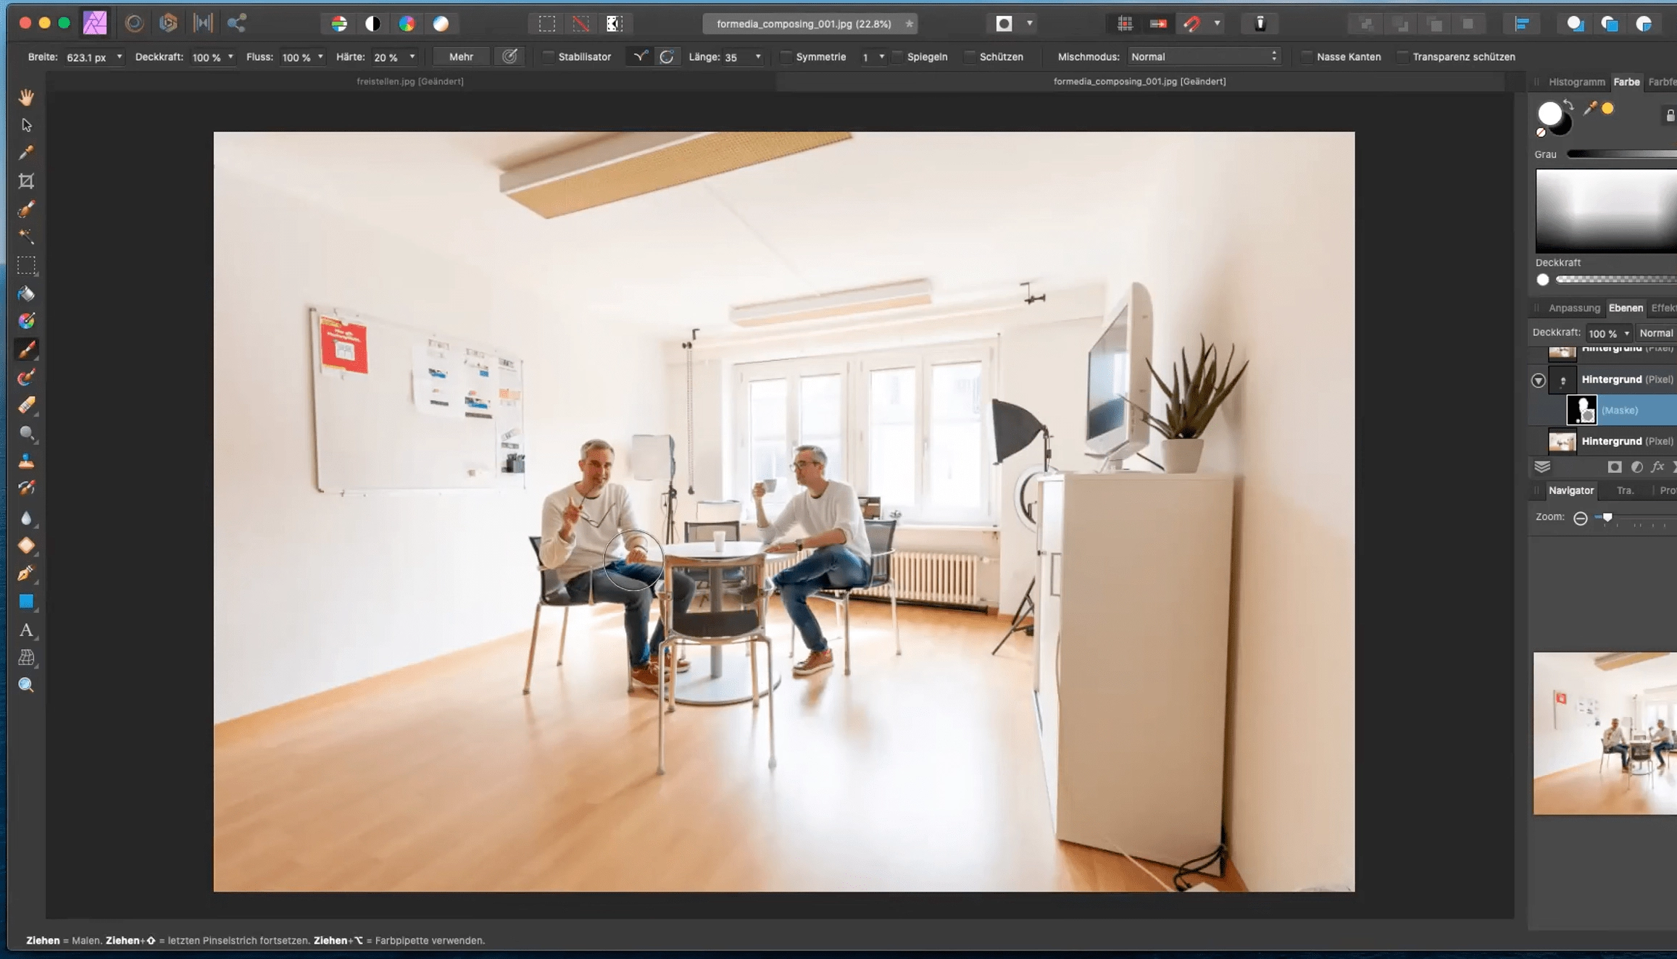Enable the Stabilisator checkbox
Image resolution: width=1677 pixels, height=959 pixels.
coord(549,56)
